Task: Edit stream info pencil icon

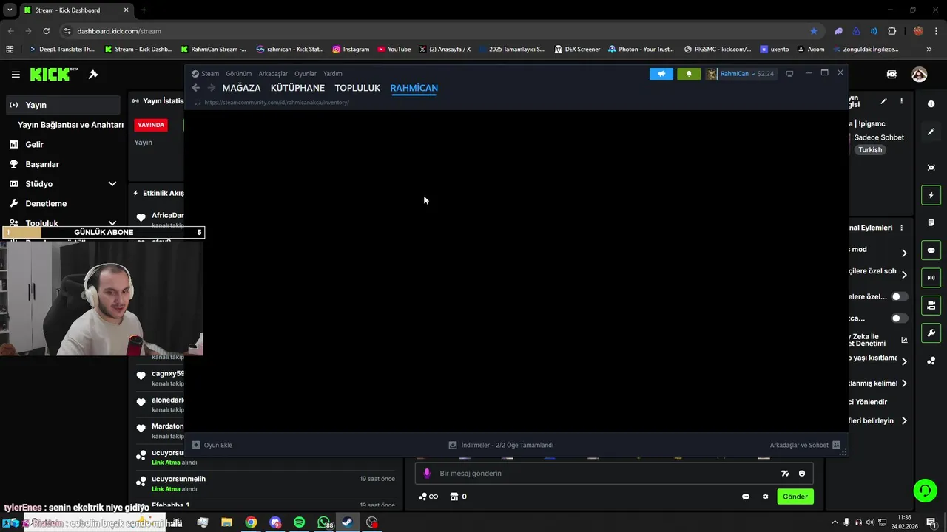Action: (883, 101)
